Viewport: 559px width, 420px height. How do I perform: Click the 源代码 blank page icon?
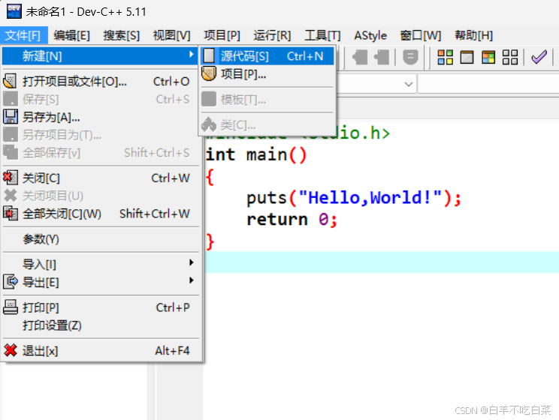(x=209, y=56)
